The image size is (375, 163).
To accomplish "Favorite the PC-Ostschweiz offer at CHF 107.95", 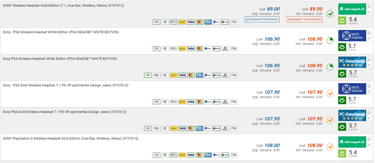I will pyautogui.click(x=369, y=113).
